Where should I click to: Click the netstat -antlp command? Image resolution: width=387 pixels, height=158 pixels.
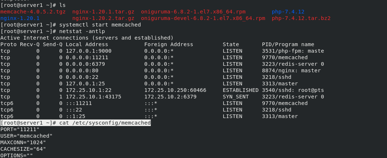coord(82,31)
